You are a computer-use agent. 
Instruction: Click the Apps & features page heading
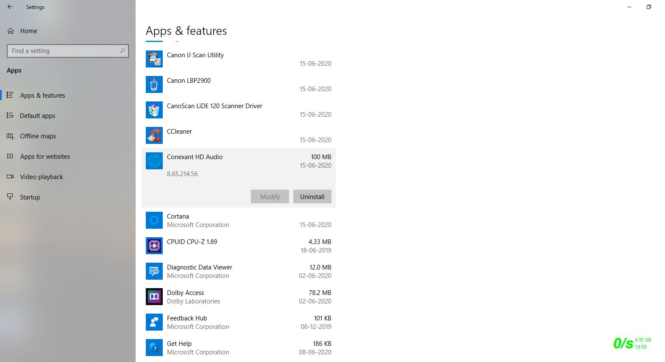click(186, 31)
